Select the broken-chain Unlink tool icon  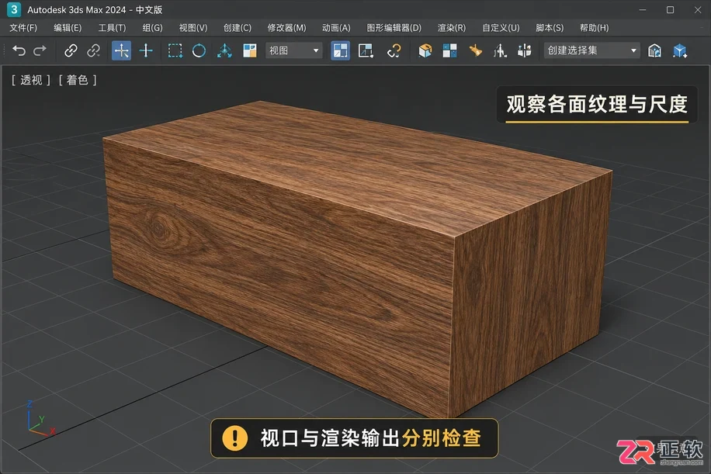93,50
